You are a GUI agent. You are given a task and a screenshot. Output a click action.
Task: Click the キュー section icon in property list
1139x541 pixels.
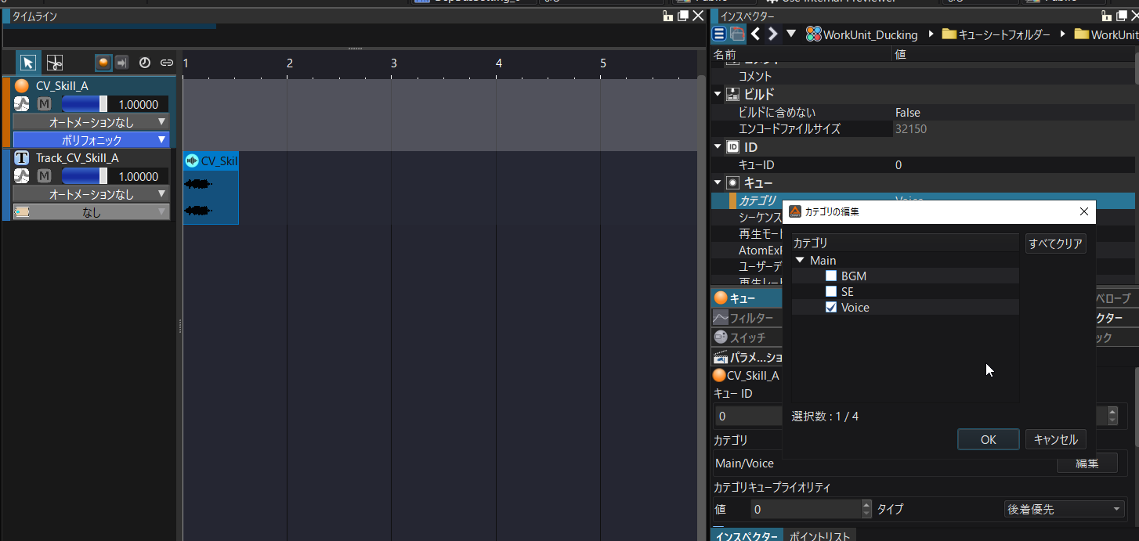[733, 182]
